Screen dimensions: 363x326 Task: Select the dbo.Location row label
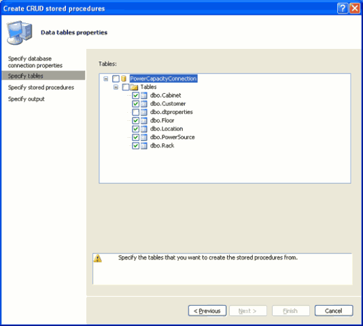click(x=167, y=129)
